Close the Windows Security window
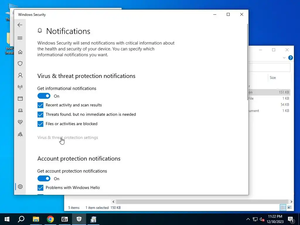The height and width of the screenshot is (225, 300). 242,14
